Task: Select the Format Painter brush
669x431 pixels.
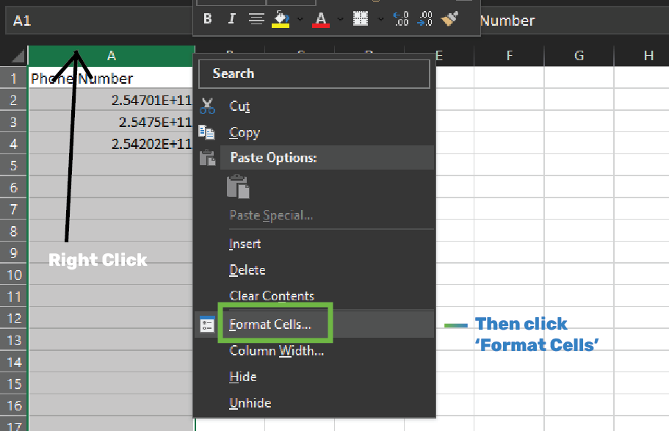Action: pos(449,19)
